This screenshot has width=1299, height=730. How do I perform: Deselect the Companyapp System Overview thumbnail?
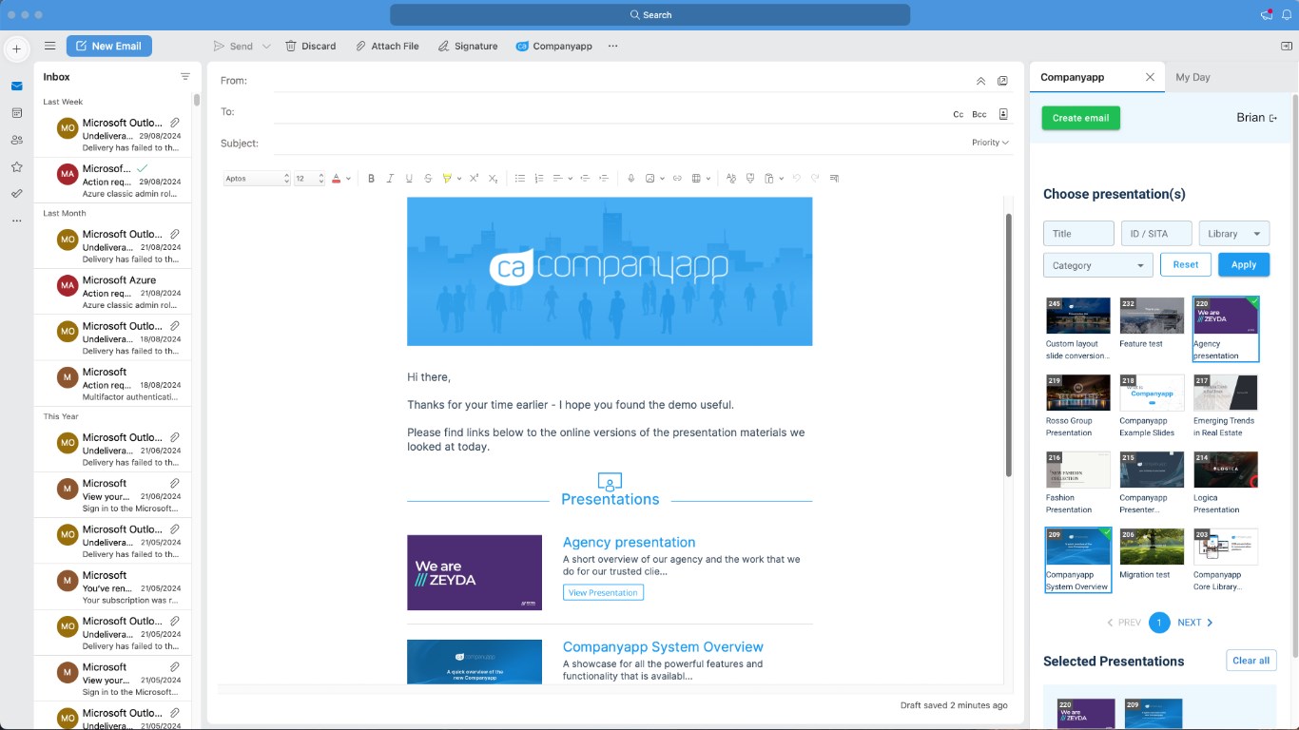pyautogui.click(x=1077, y=560)
